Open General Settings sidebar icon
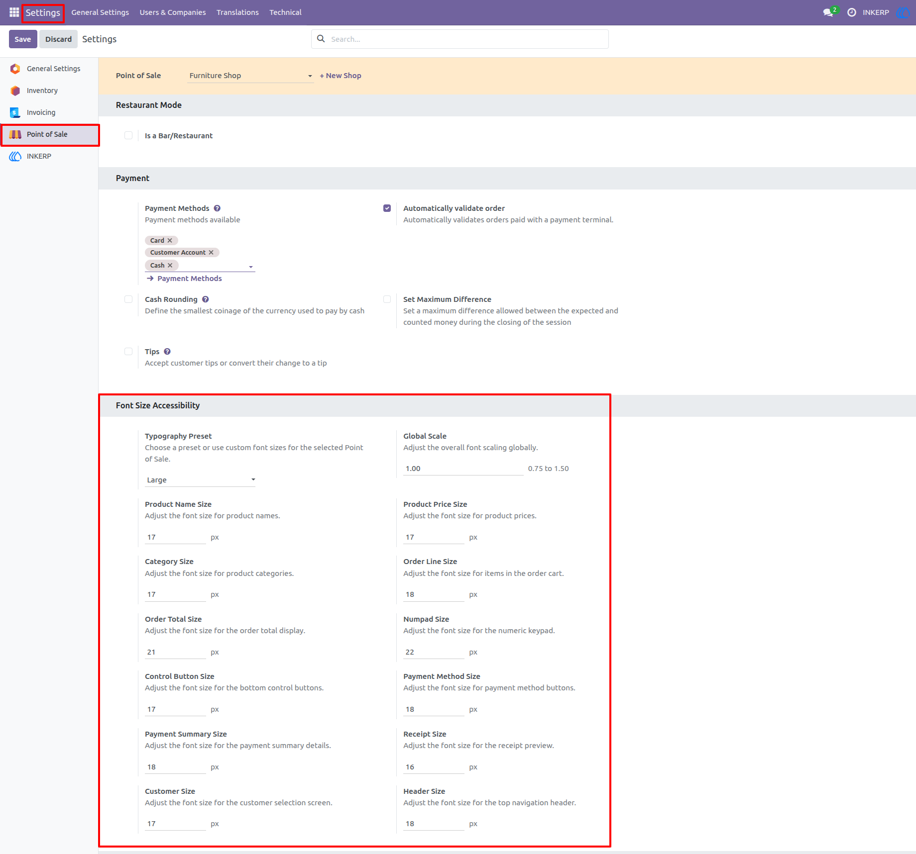 [15, 69]
